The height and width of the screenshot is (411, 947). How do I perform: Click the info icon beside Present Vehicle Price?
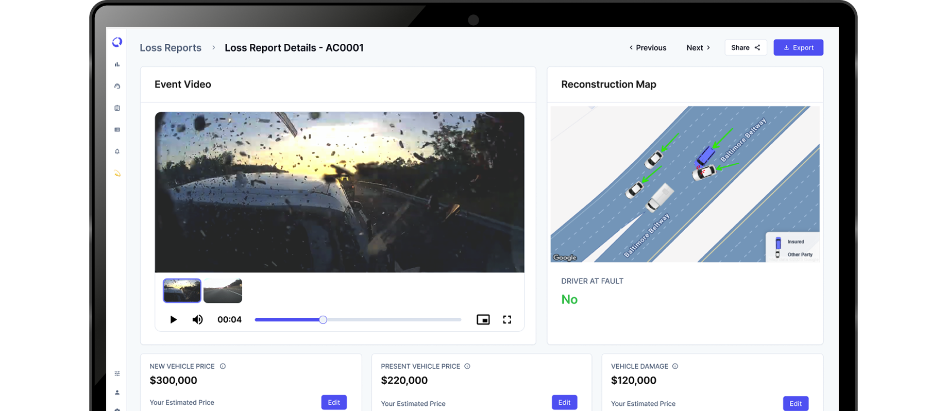(x=467, y=366)
